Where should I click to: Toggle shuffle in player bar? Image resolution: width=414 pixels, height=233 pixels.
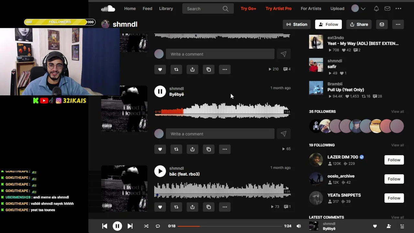click(x=146, y=226)
